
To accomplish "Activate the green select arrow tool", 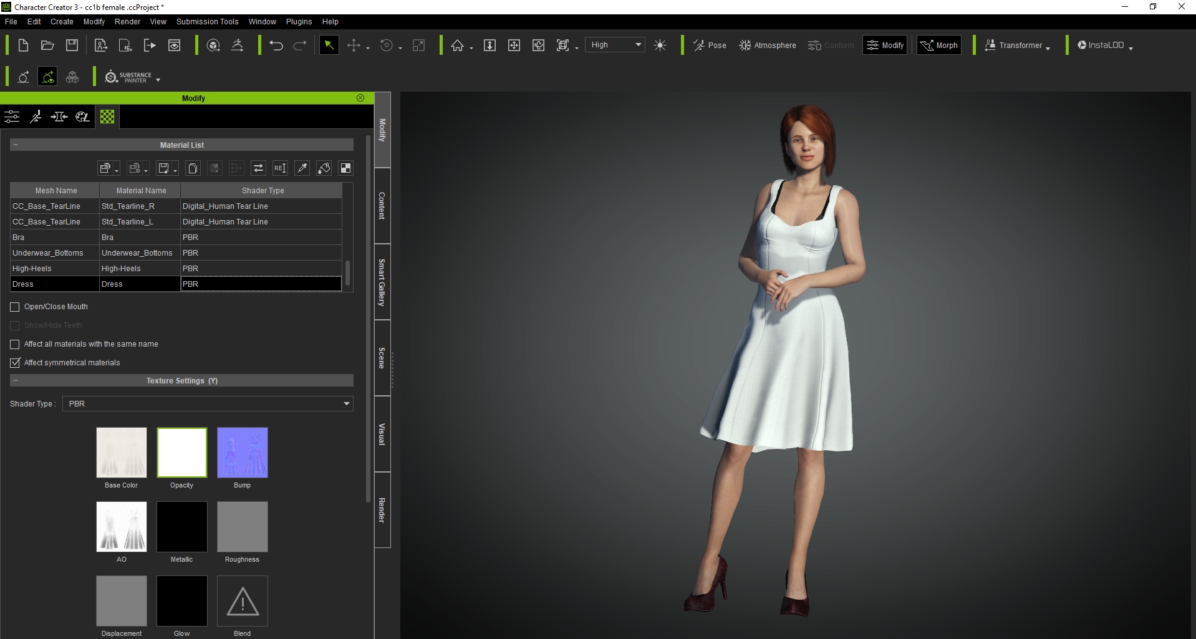I will pos(329,45).
